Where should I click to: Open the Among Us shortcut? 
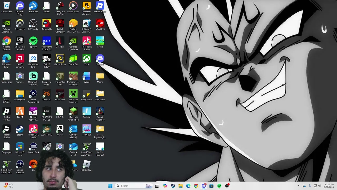coord(47,25)
